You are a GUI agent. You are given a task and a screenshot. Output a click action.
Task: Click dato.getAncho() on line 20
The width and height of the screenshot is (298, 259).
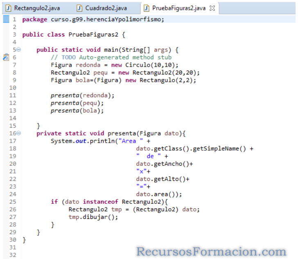pyautogui.click(x=163, y=164)
